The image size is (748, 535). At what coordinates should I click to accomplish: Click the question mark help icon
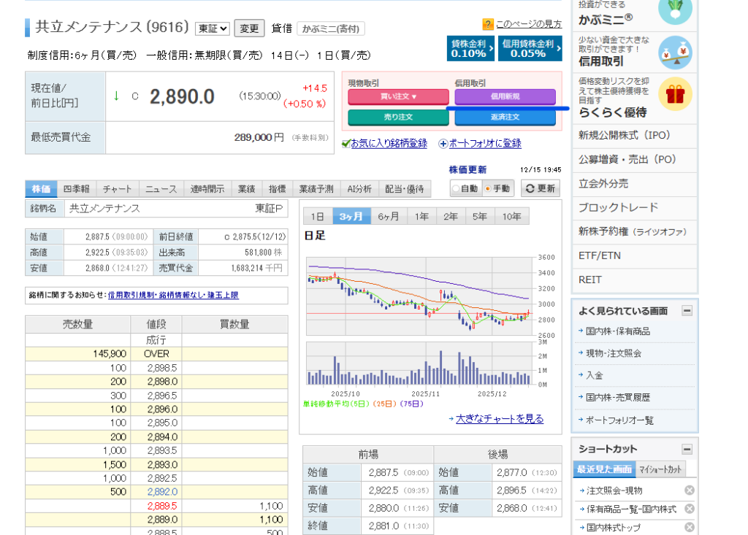tap(488, 25)
